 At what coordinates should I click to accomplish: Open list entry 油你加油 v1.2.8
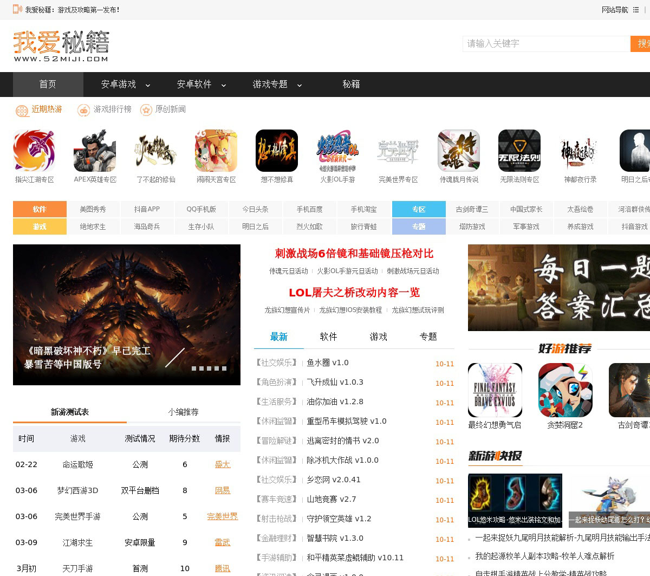pyautogui.click(x=335, y=402)
